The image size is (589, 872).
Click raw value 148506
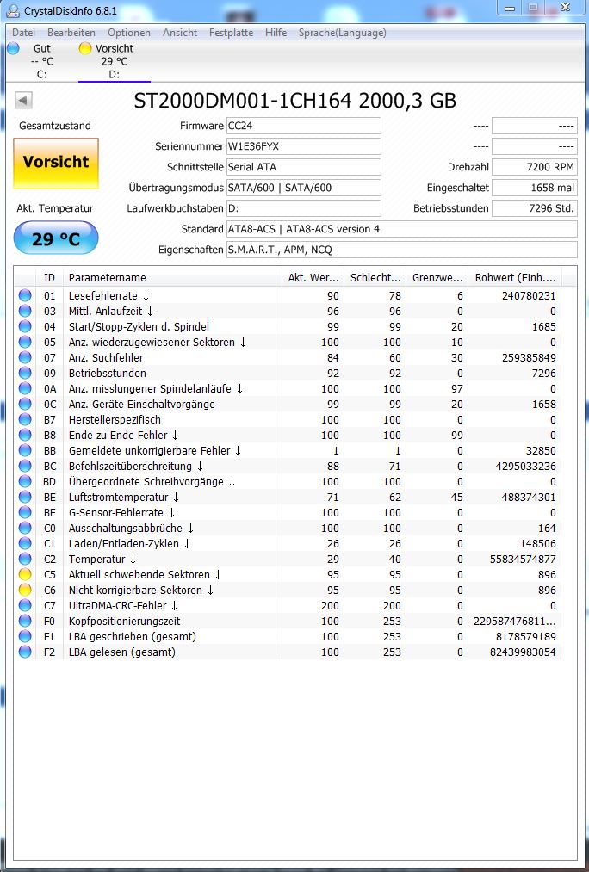click(x=536, y=544)
